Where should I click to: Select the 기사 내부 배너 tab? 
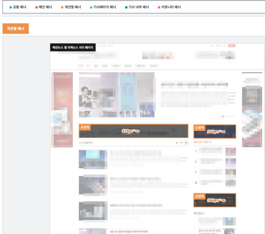click(137, 7)
